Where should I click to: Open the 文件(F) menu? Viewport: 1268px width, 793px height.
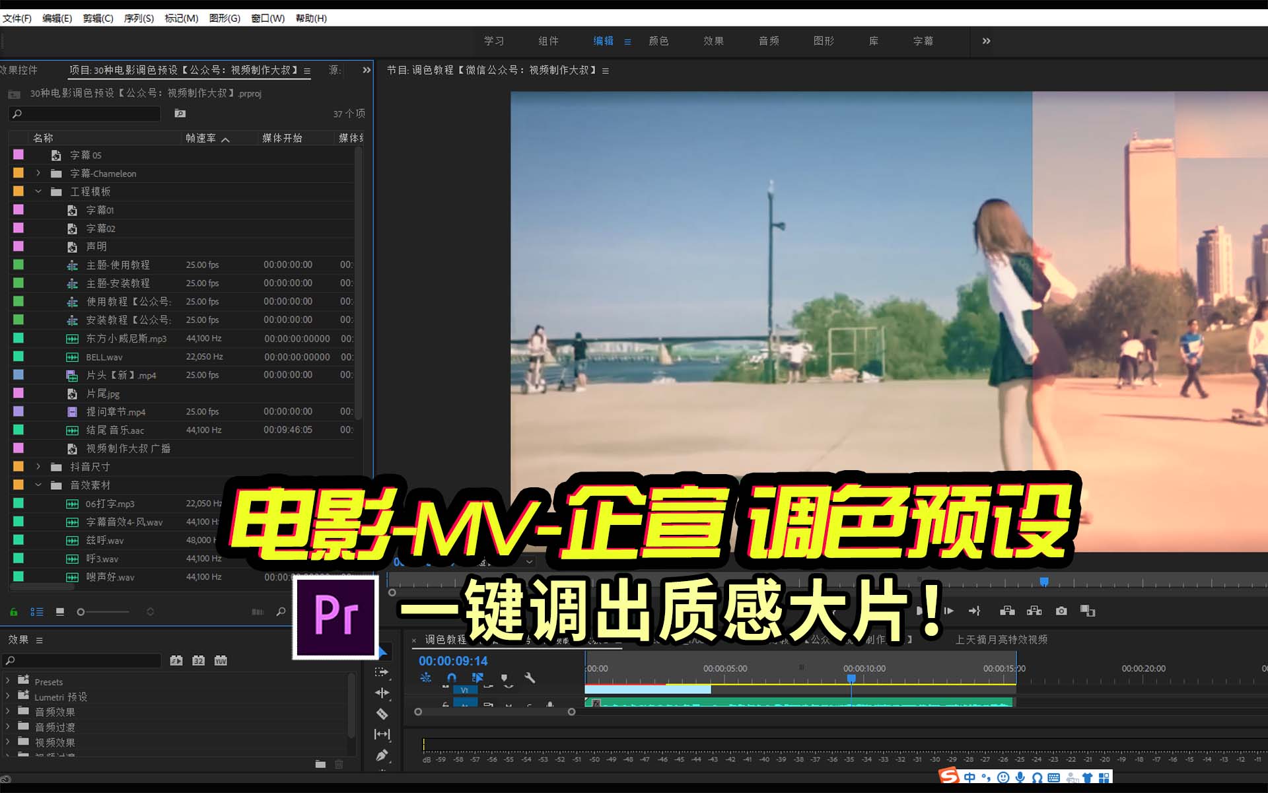(17, 18)
